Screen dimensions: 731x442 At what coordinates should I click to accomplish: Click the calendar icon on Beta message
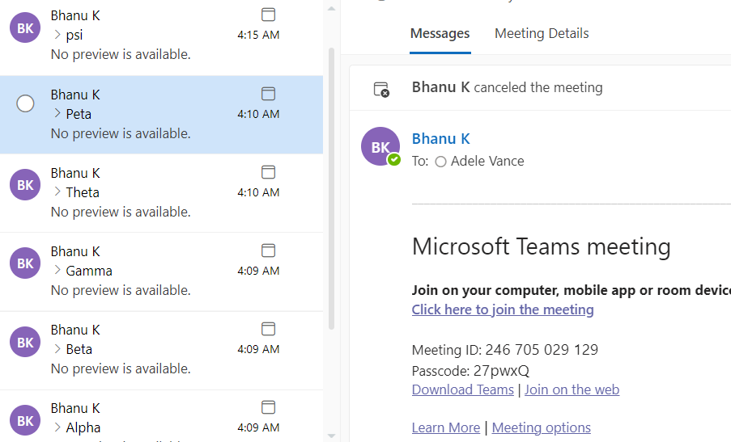(x=269, y=329)
